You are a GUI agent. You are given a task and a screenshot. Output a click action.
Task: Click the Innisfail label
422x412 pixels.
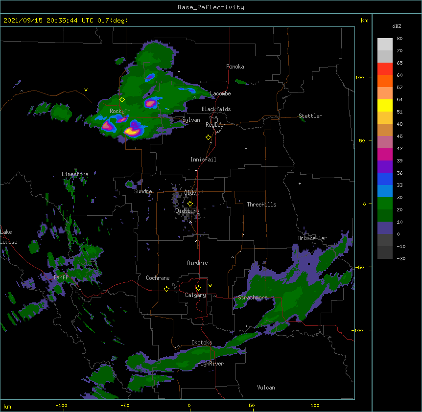coord(203,160)
